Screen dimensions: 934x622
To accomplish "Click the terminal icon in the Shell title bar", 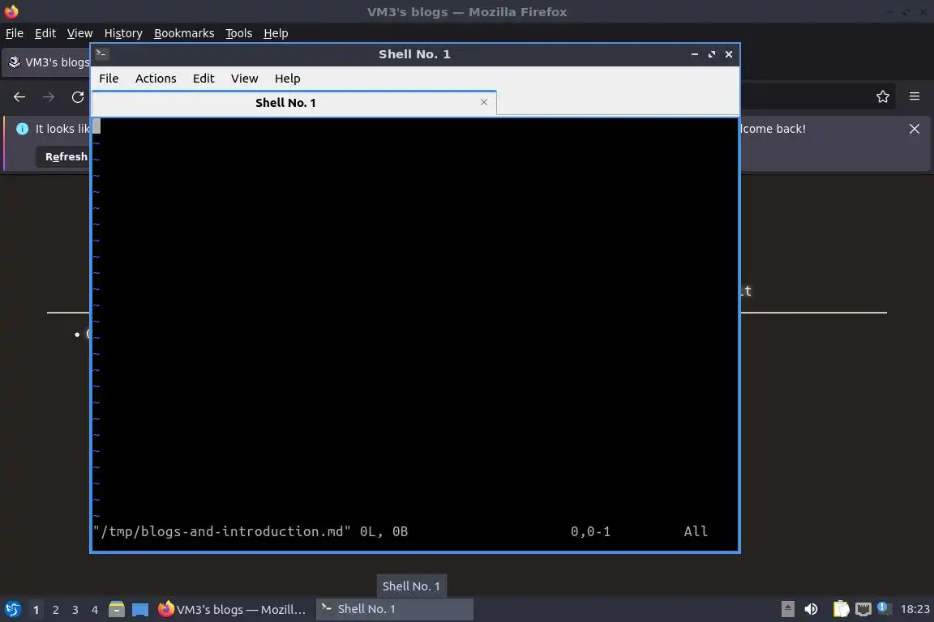I will click(101, 53).
